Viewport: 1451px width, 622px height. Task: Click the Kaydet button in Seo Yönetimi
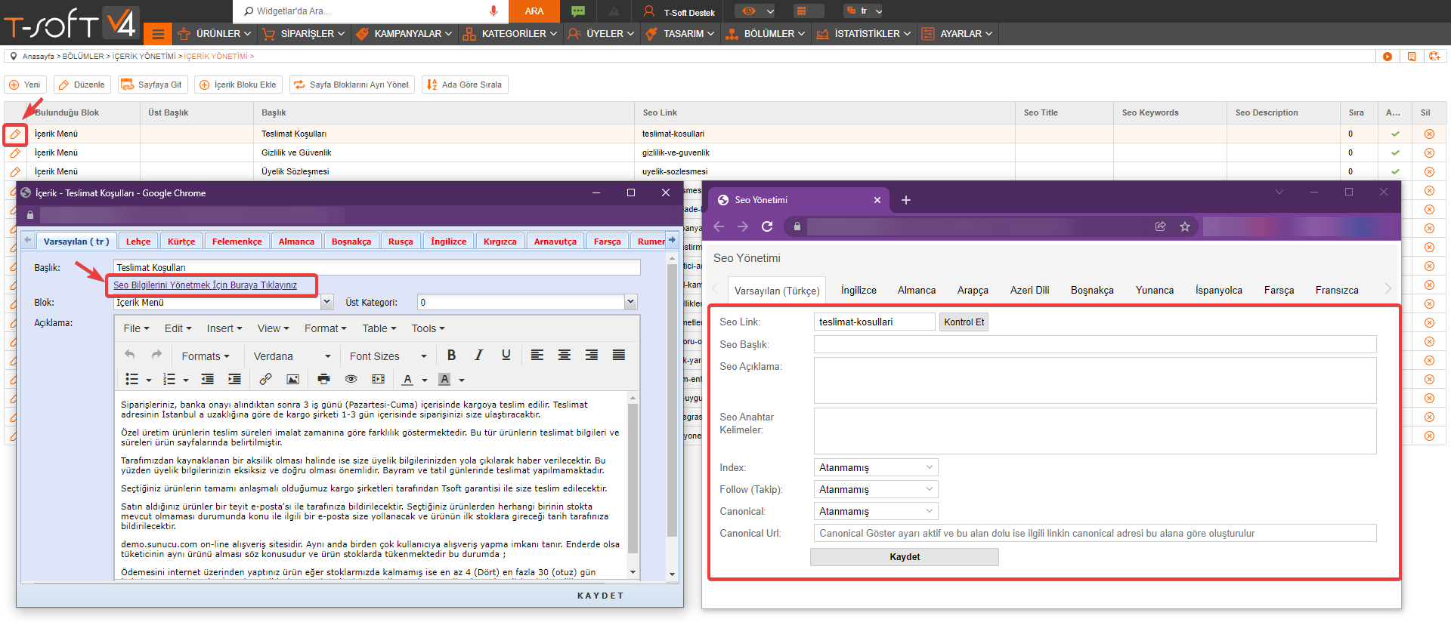point(905,556)
